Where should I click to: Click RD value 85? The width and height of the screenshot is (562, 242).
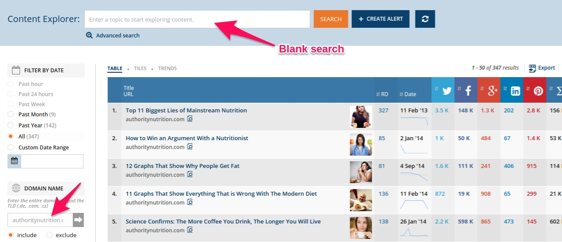(382, 138)
